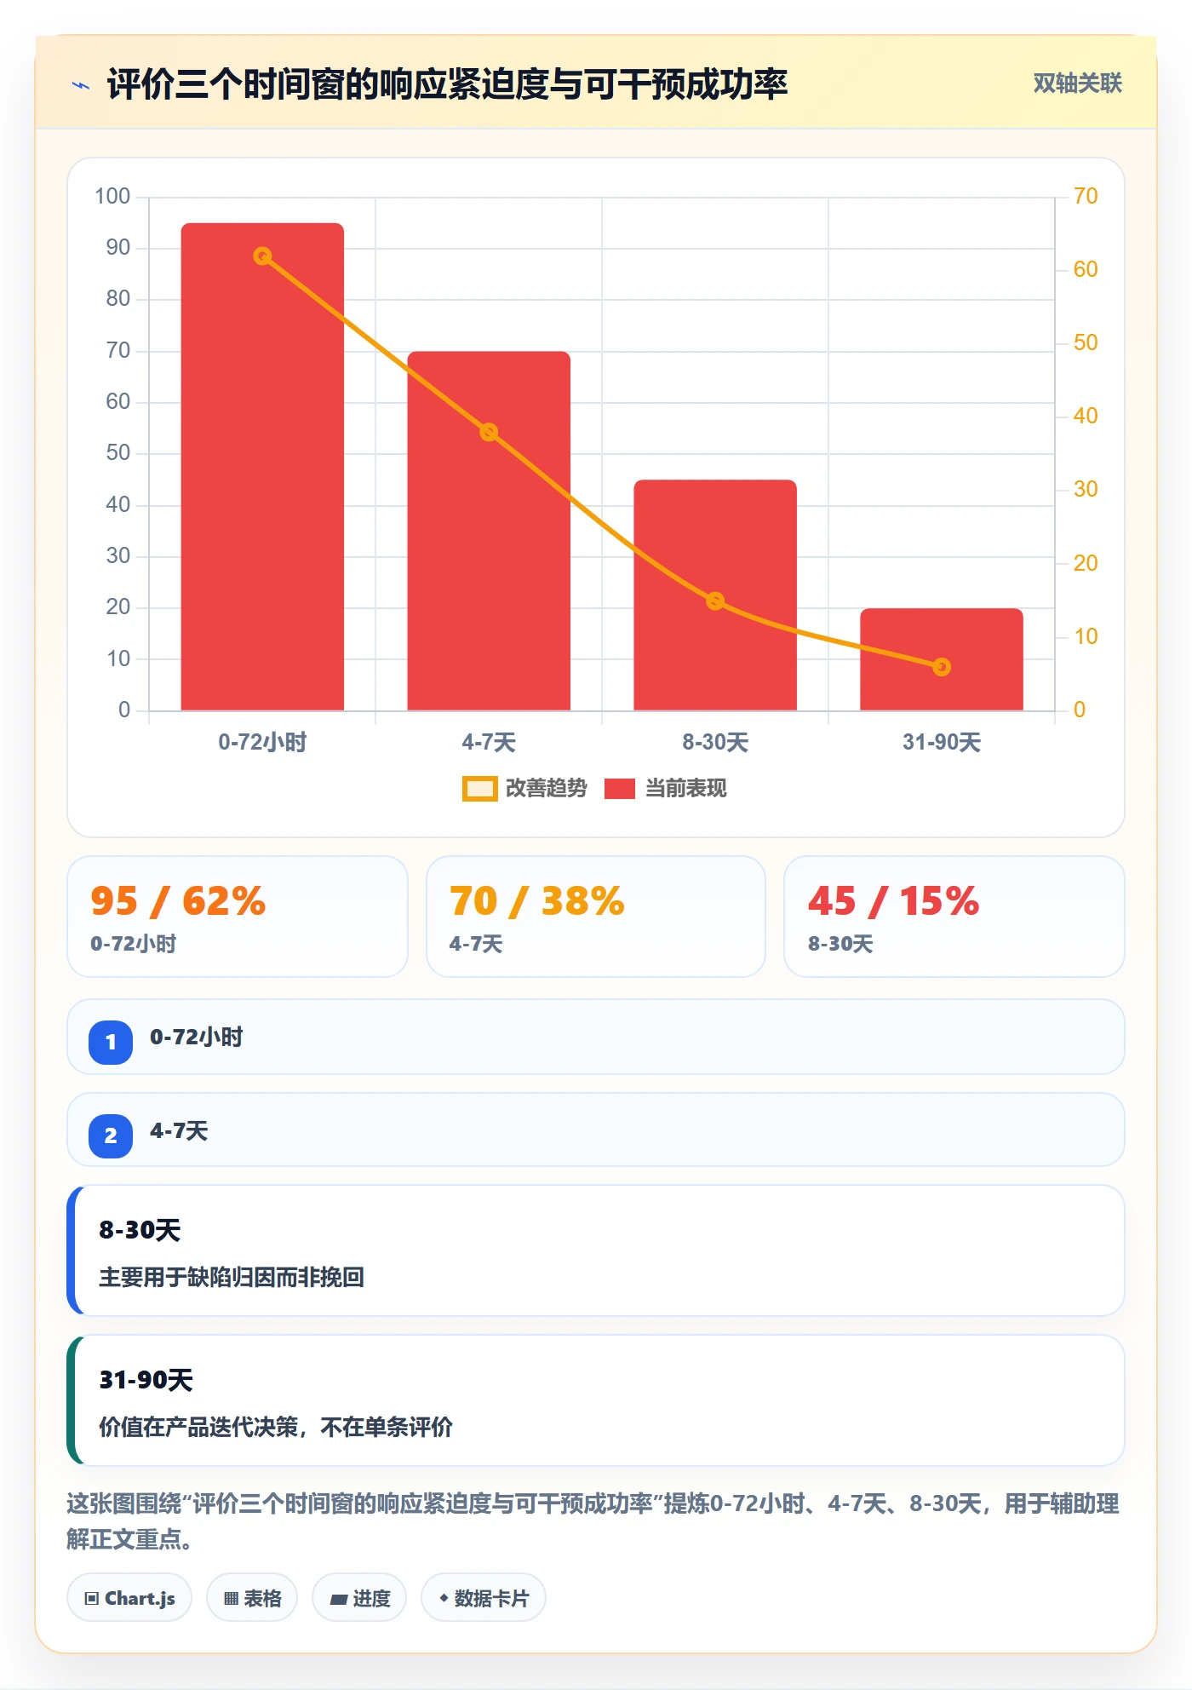Viewport: 1192px width, 1690px height.
Task: Click the line point on the 8-30天 bar
Action: (x=715, y=601)
